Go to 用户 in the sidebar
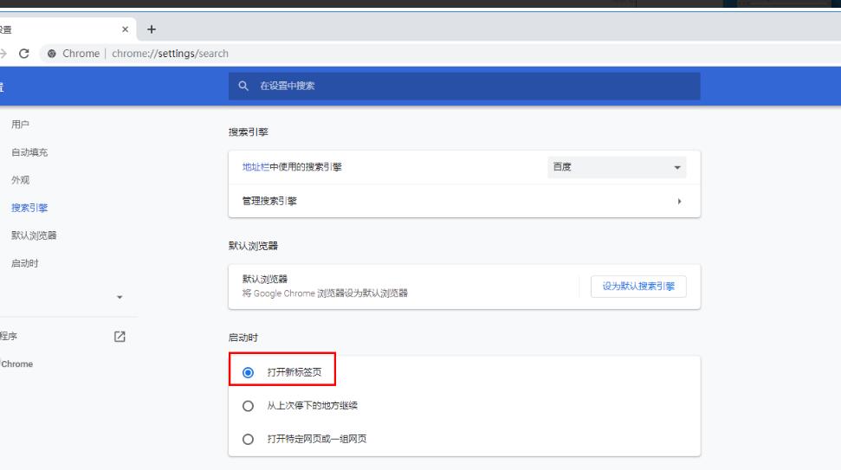The width and height of the screenshot is (841, 470). [x=21, y=125]
